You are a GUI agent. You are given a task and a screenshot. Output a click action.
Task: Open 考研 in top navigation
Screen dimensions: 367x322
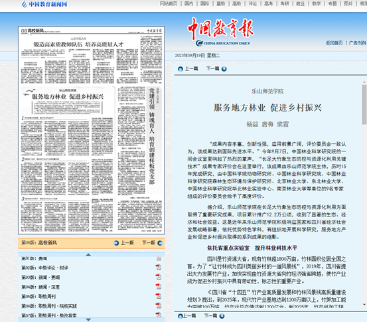click(x=285, y=4)
